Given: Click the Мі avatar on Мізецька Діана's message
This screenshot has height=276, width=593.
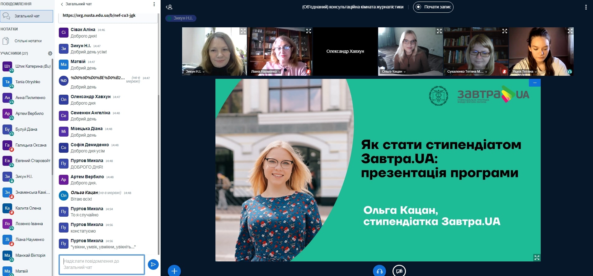Looking at the screenshot, I should pos(64,131).
